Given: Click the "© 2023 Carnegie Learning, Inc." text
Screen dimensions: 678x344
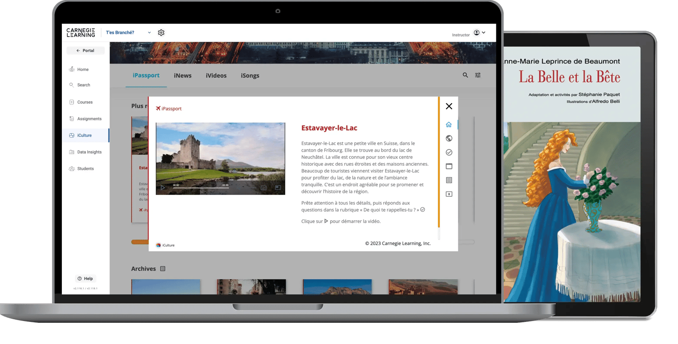Looking at the screenshot, I should click(x=398, y=243).
